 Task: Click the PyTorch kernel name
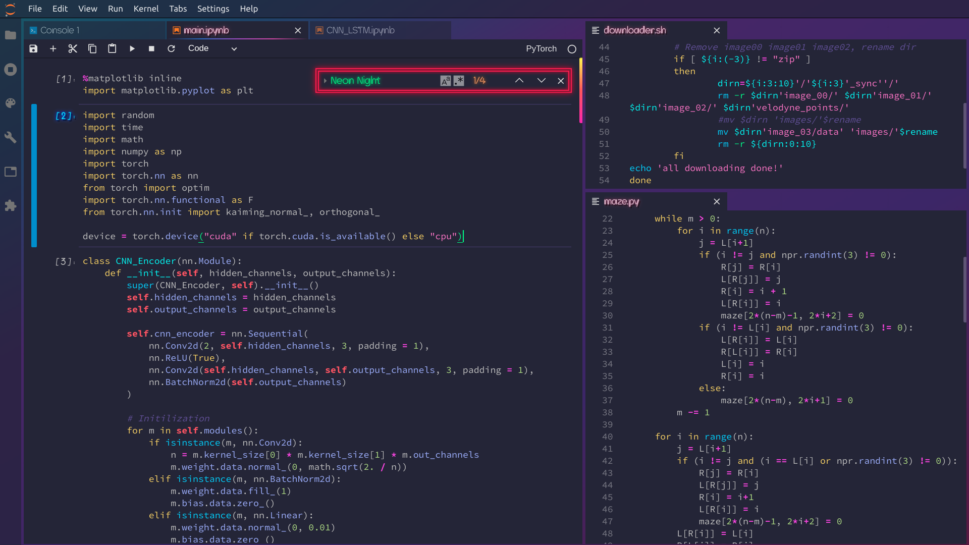pos(541,48)
